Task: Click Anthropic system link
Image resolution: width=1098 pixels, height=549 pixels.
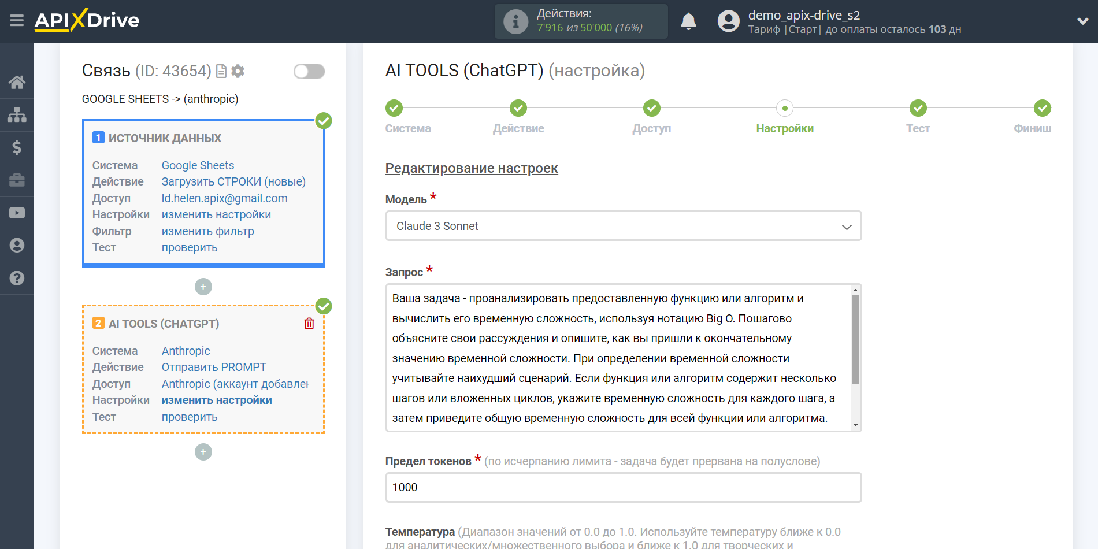Action: point(186,351)
